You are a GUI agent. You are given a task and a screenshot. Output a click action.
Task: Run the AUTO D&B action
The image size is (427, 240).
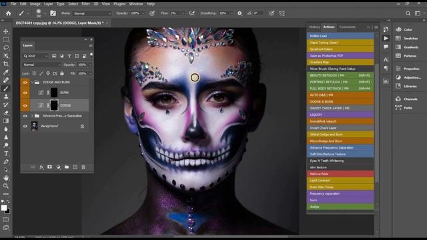tap(340, 95)
